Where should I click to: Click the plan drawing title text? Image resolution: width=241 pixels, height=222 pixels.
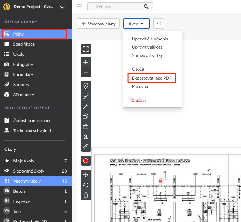150,160
